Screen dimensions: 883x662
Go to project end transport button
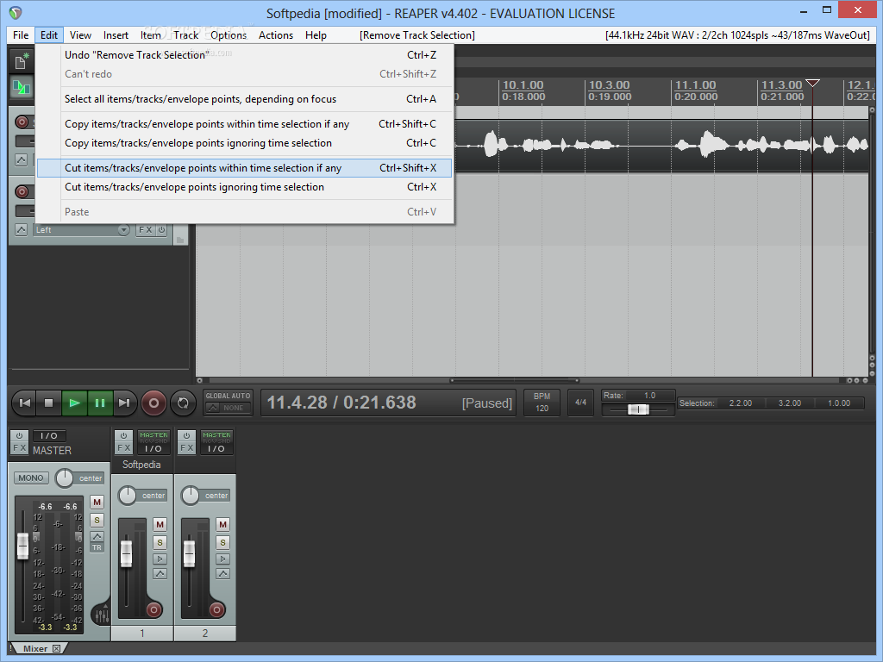point(124,403)
